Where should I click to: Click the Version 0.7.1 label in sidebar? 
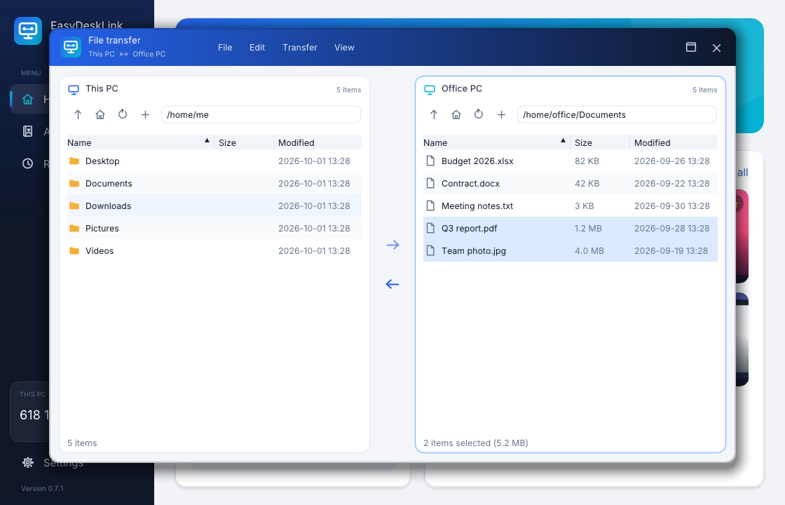[42, 488]
